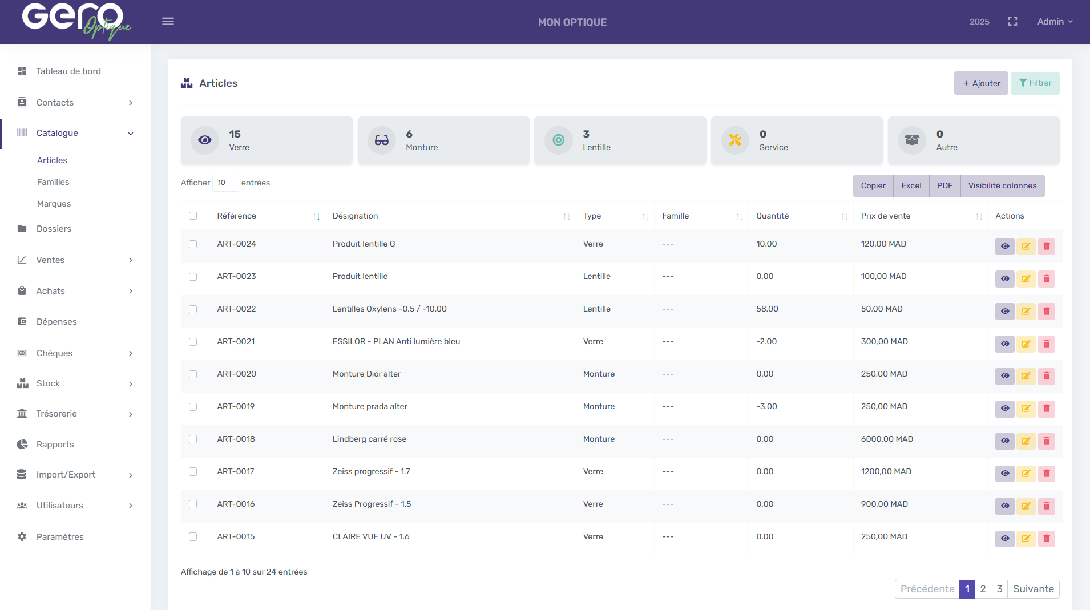Expand the Ventes sidebar section
Image resolution: width=1090 pixels, height=610 pixels.
pyautogui.click(x=76, y=260)
